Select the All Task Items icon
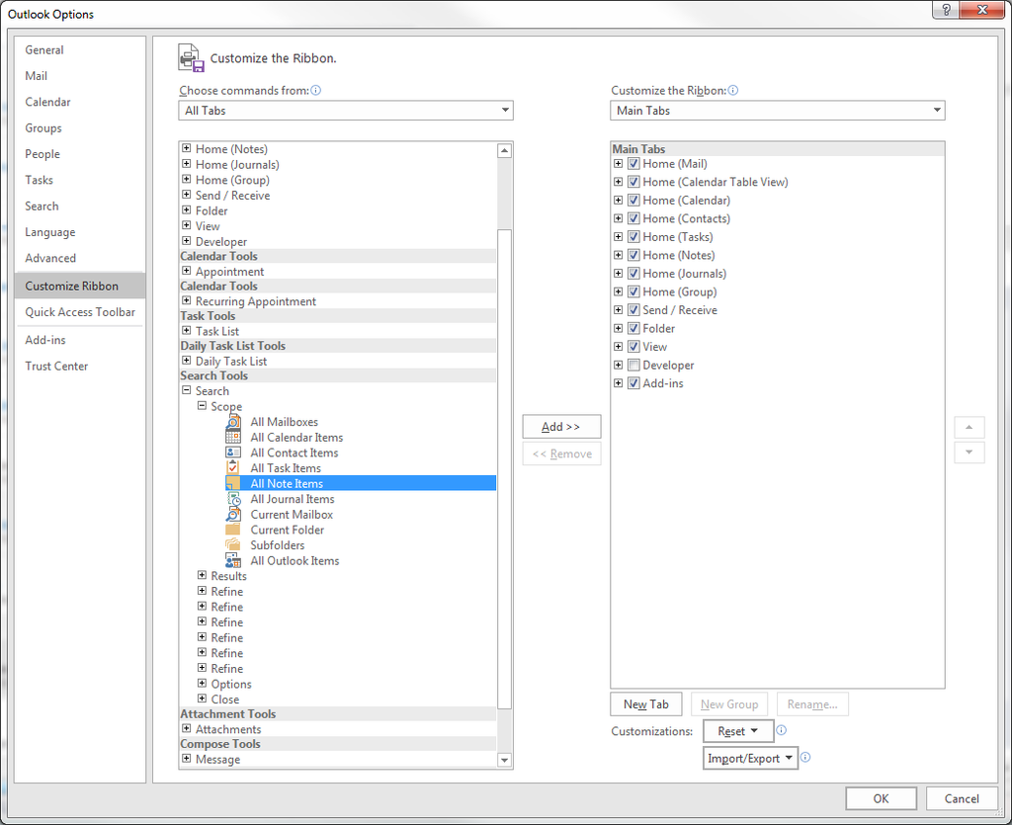This screenshot has height=825, width=1012. [x=233, y=467]
